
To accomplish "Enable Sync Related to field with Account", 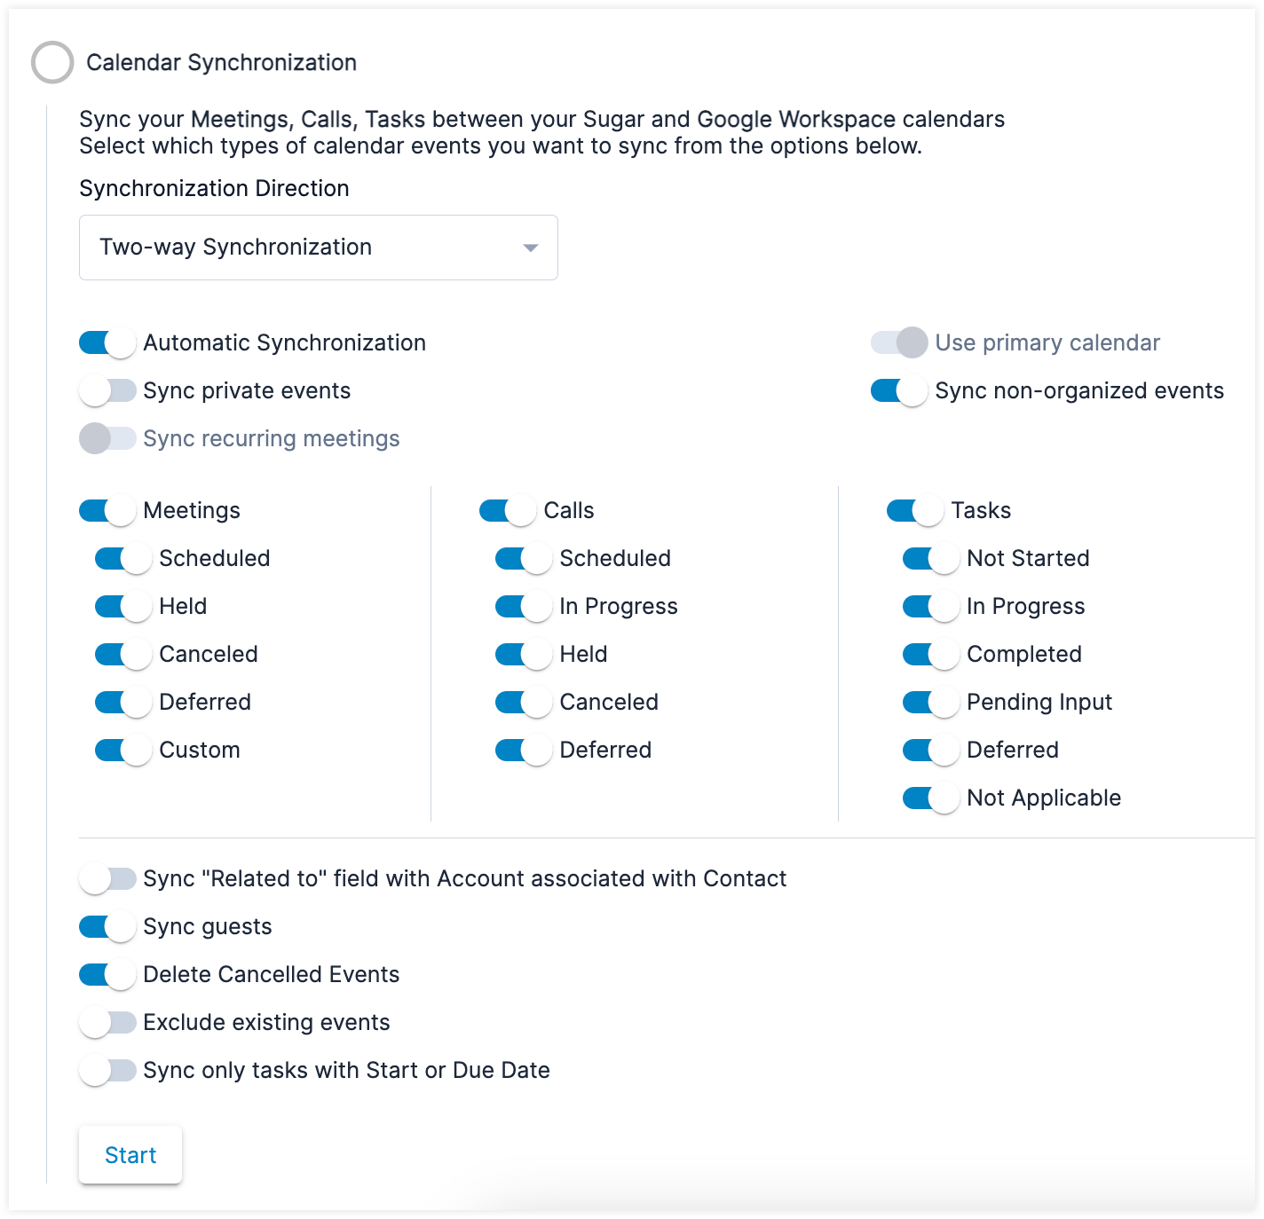I will click(x=108, y=878).
